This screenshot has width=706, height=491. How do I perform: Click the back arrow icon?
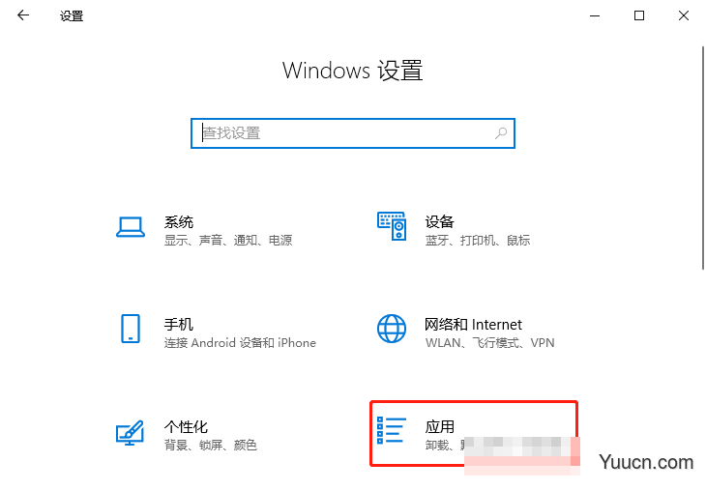(x=23, y=15)
